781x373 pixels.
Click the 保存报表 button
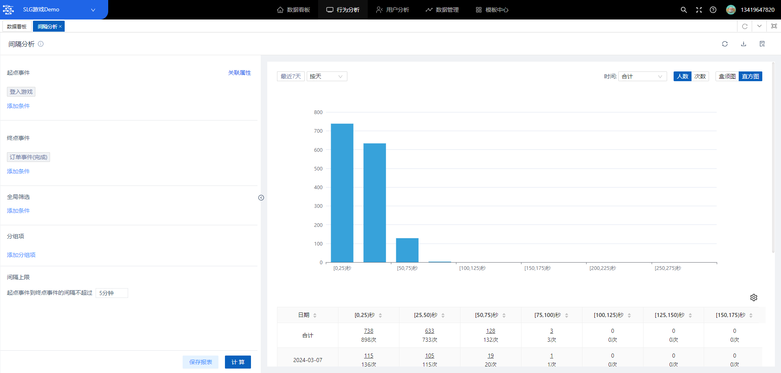pyautogui.click(x=201, y=362)
